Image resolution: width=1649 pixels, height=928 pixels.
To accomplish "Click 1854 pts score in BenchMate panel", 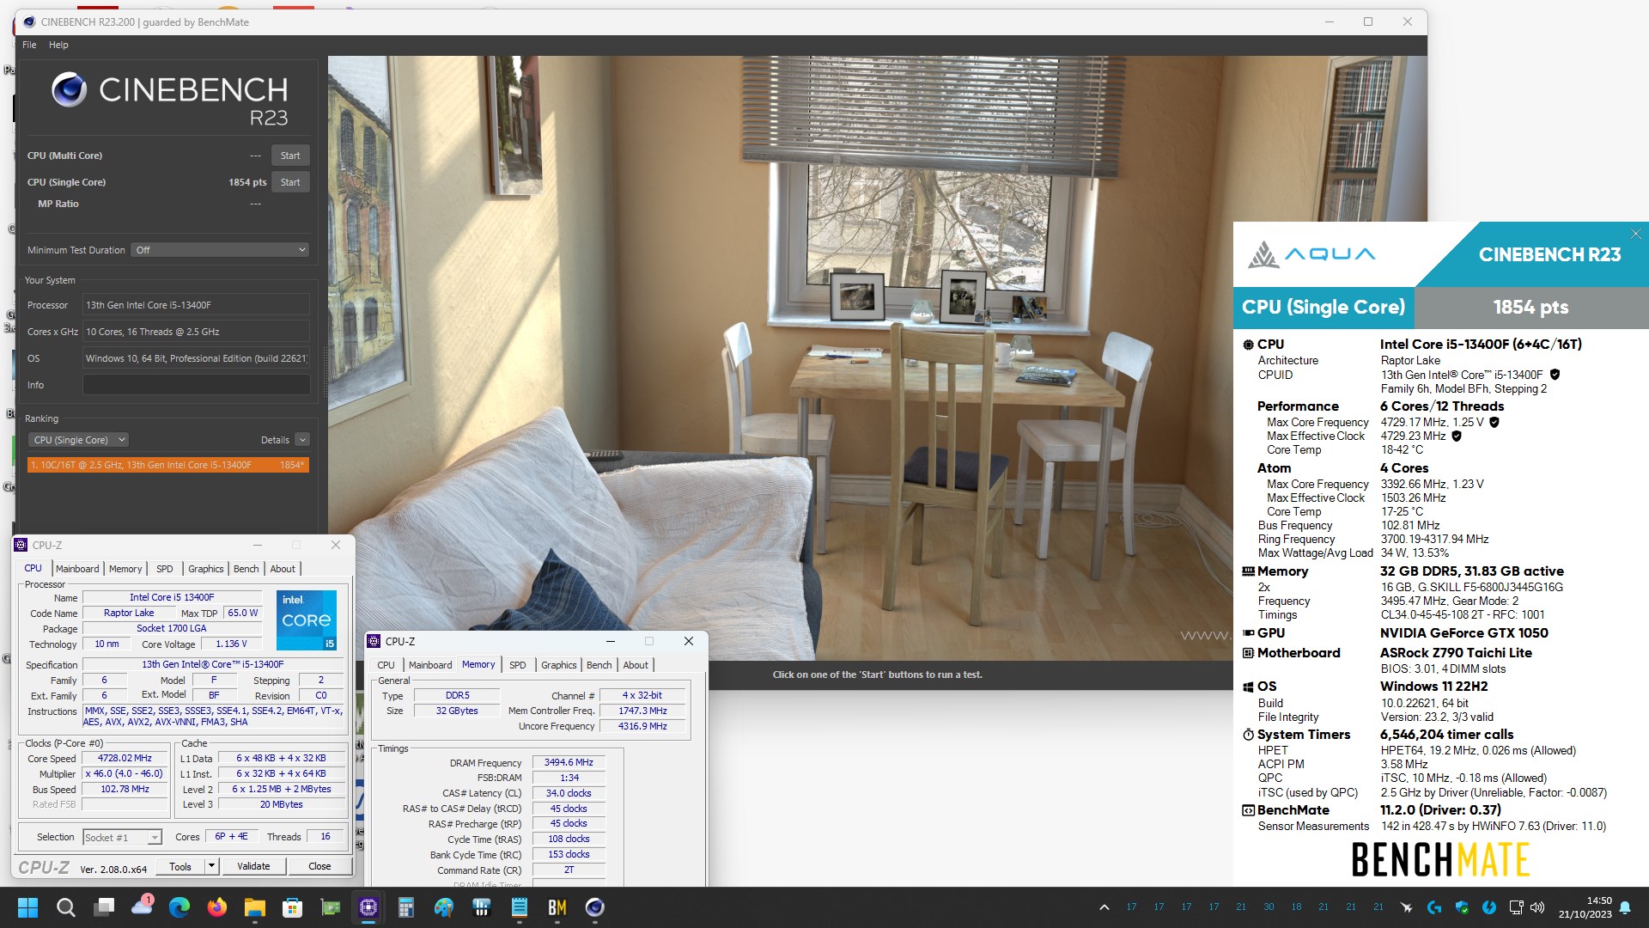I will 1530,308.
